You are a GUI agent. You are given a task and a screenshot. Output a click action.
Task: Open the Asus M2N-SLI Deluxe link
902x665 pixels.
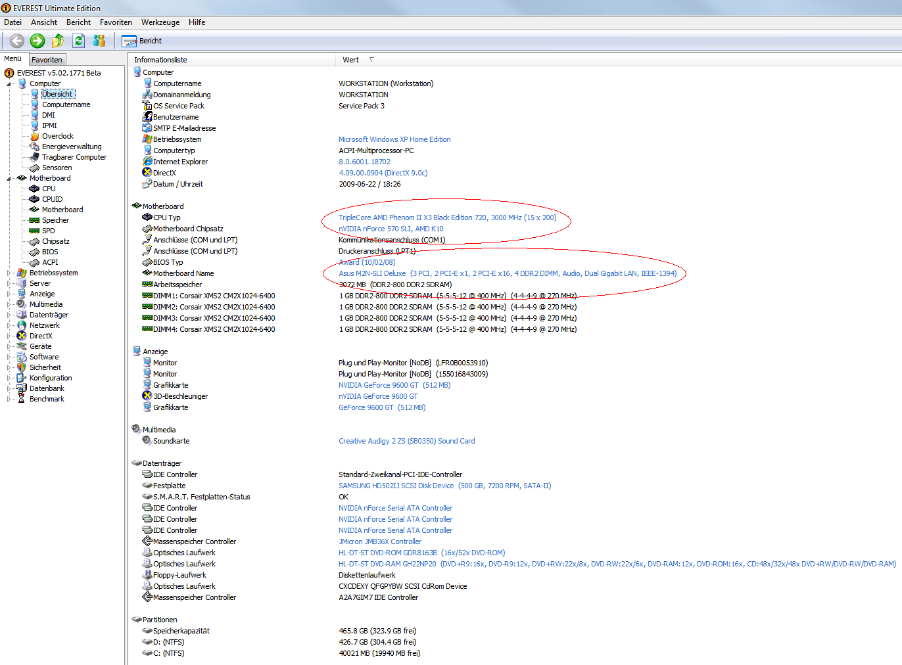[508, 273]
